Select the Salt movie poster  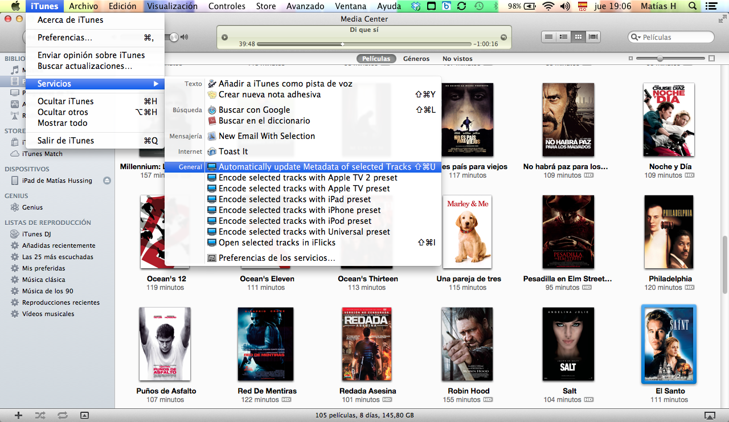(569, 346)
